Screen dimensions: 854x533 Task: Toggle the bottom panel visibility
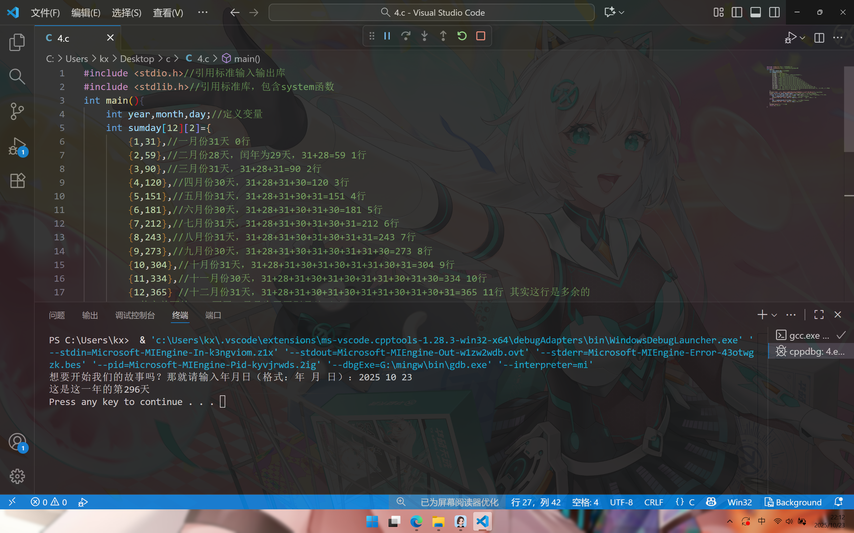[x=756, y=13]
